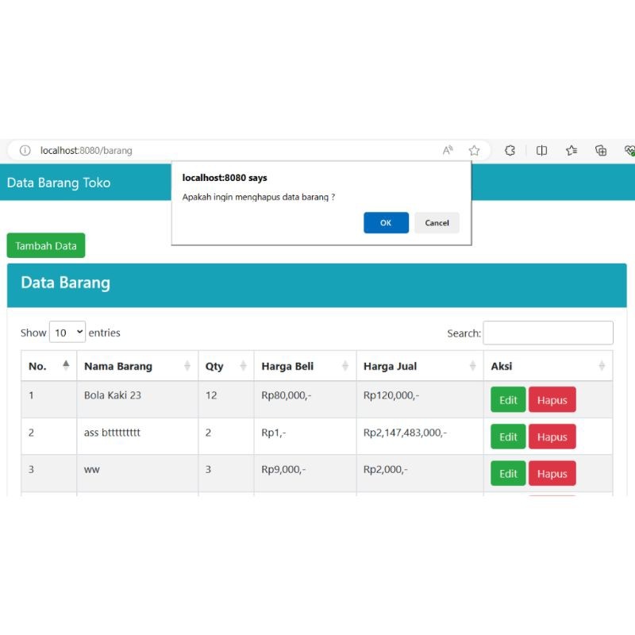The image size is (635, 635).
Task: Open the Show entries dropdown
Action: [x=67, y=333]
